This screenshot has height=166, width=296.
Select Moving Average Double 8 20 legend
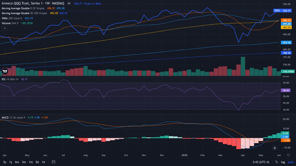[23, 8]
